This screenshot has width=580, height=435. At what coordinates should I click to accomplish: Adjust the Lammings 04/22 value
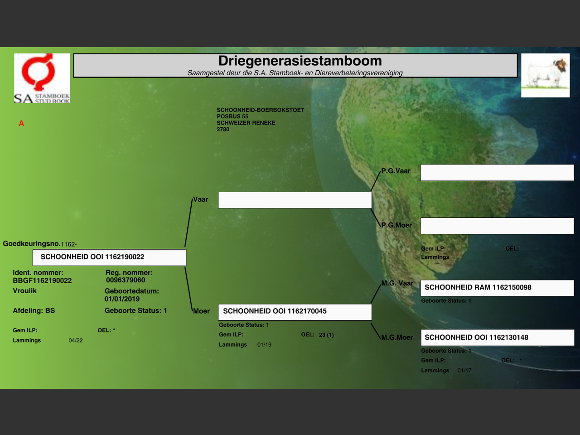point(75,340)
